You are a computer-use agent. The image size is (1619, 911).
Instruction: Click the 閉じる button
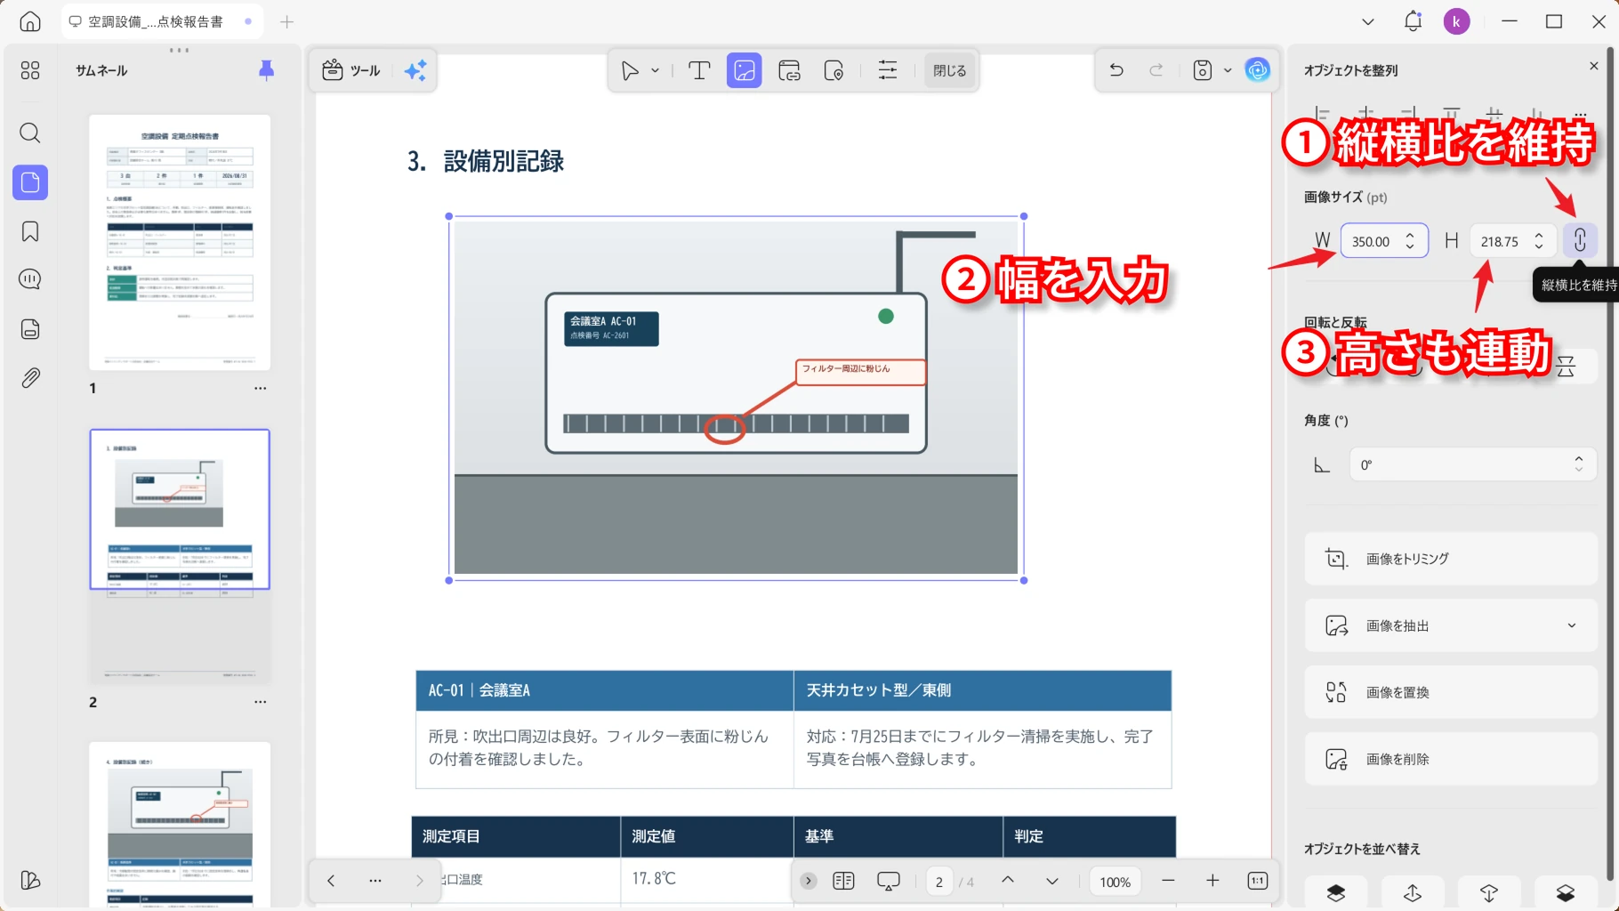[x=949, y=70]
